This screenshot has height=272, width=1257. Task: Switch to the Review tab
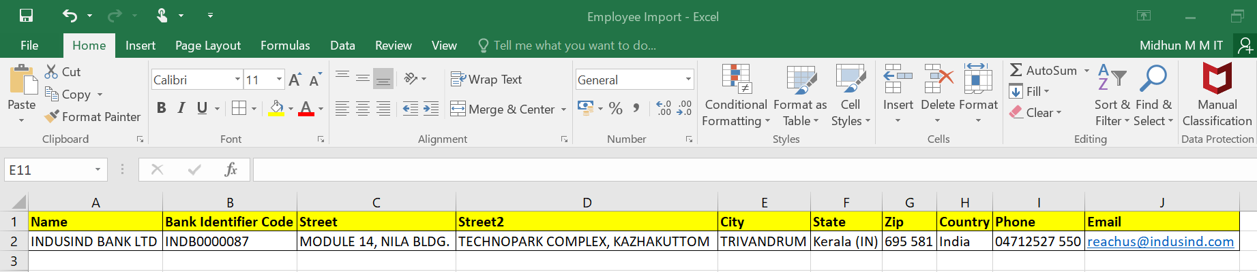pos(394,46)
